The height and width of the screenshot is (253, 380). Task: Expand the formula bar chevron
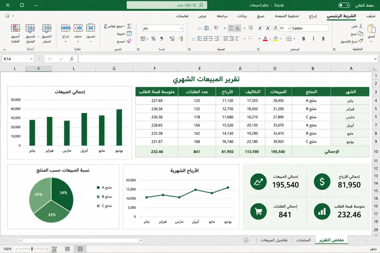click(x=375, y=59)
